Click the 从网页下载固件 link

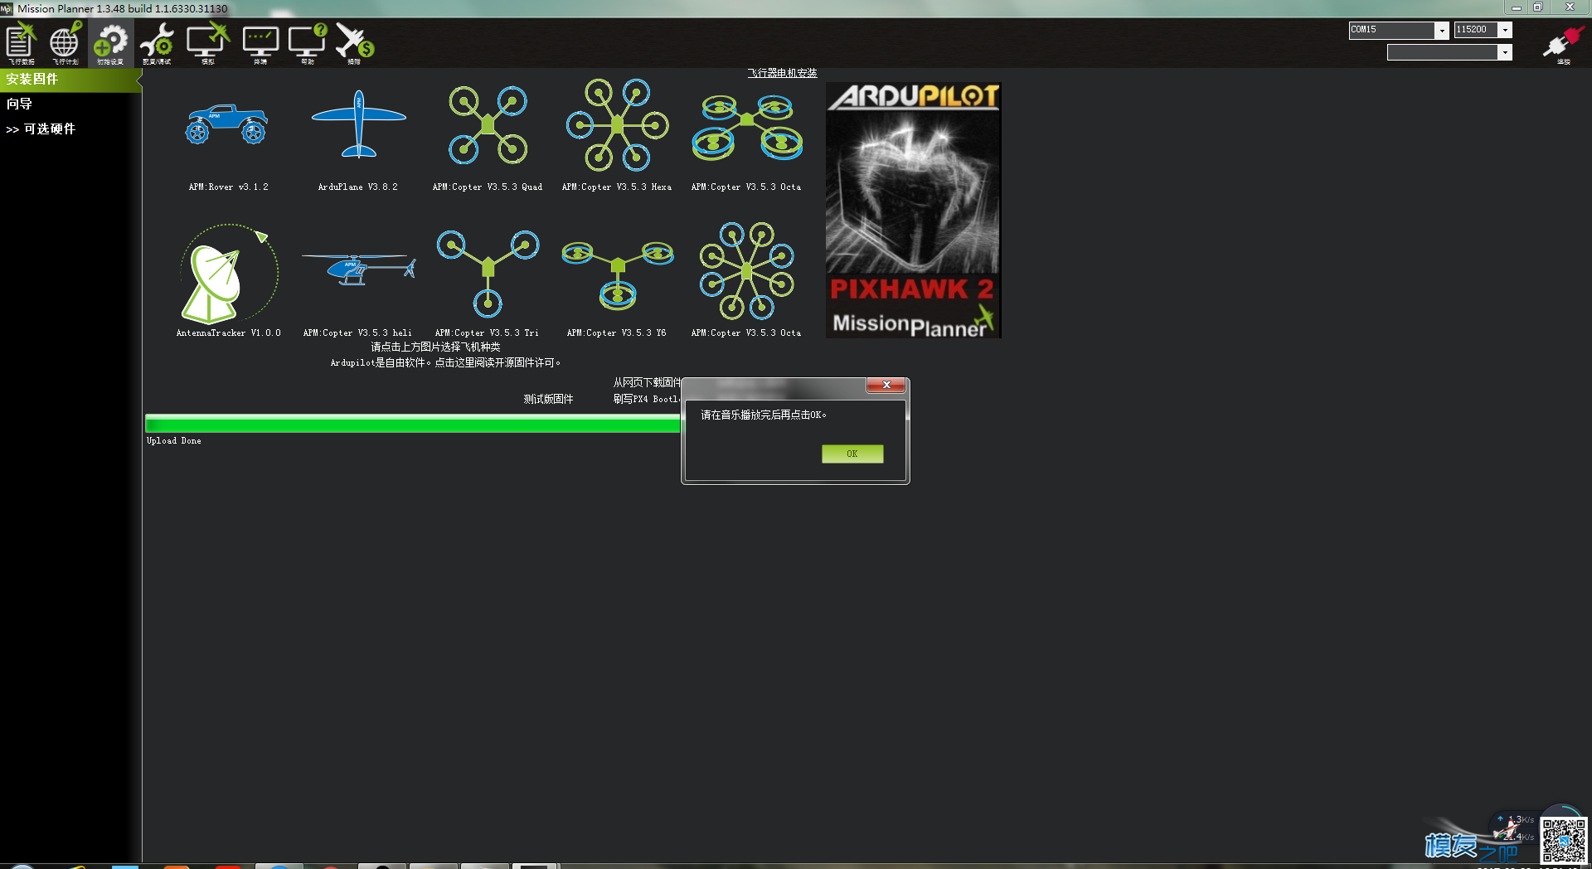coord(647,382)
